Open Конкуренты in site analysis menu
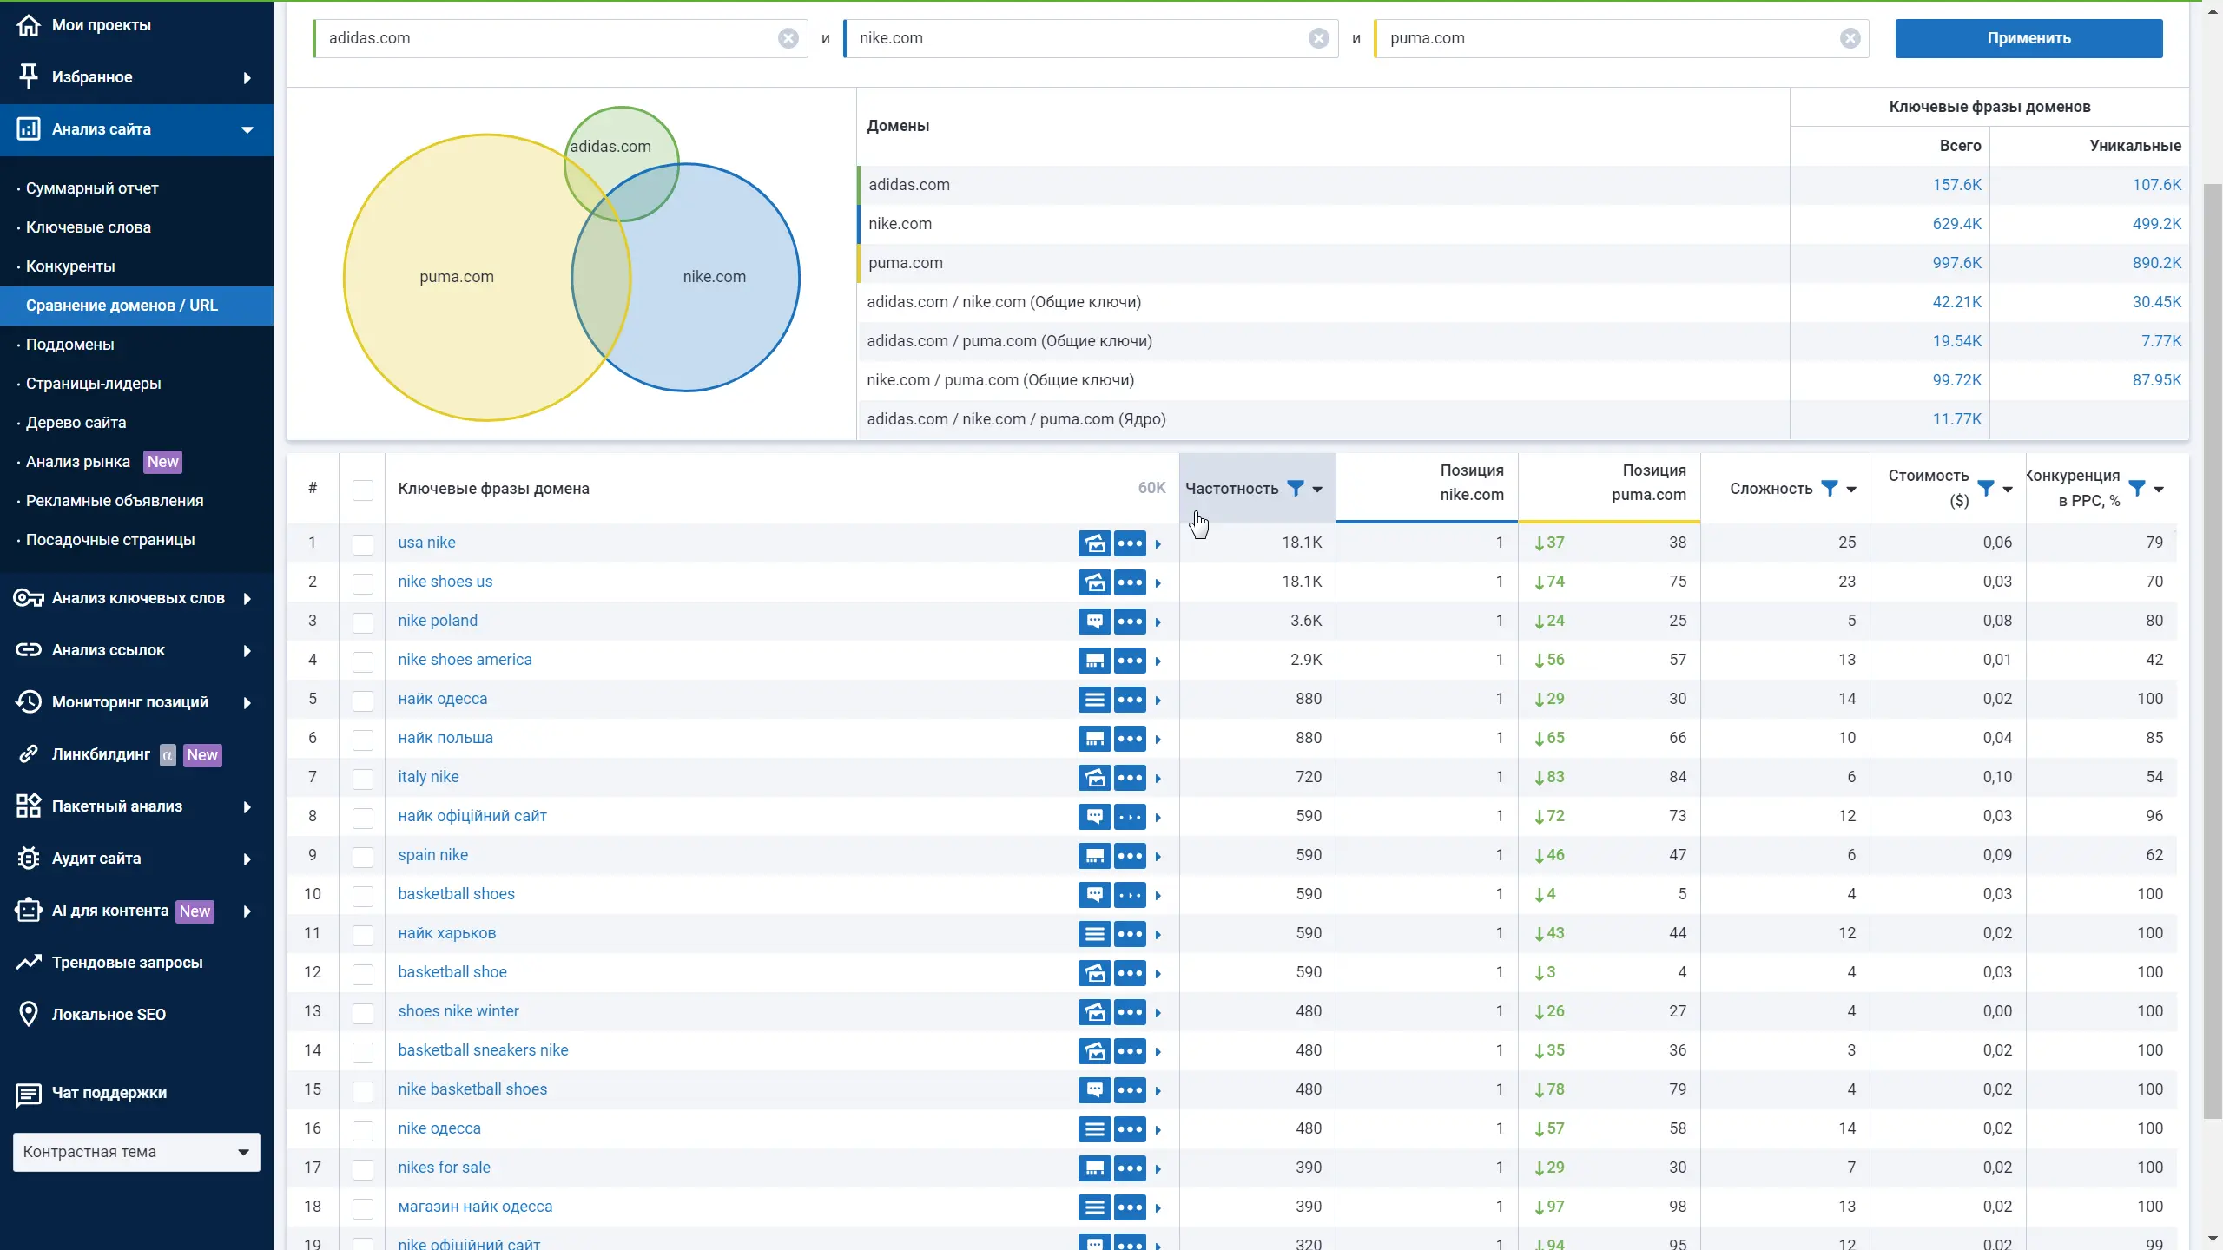Screen dimensions: 2223x1250 tap(70, 266)
